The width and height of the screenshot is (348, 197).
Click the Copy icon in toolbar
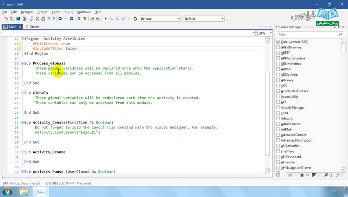32,19
